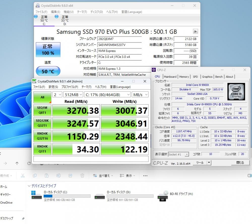
Task: Click the Delete trash icon in Explorer
Action: click(82, 176)
